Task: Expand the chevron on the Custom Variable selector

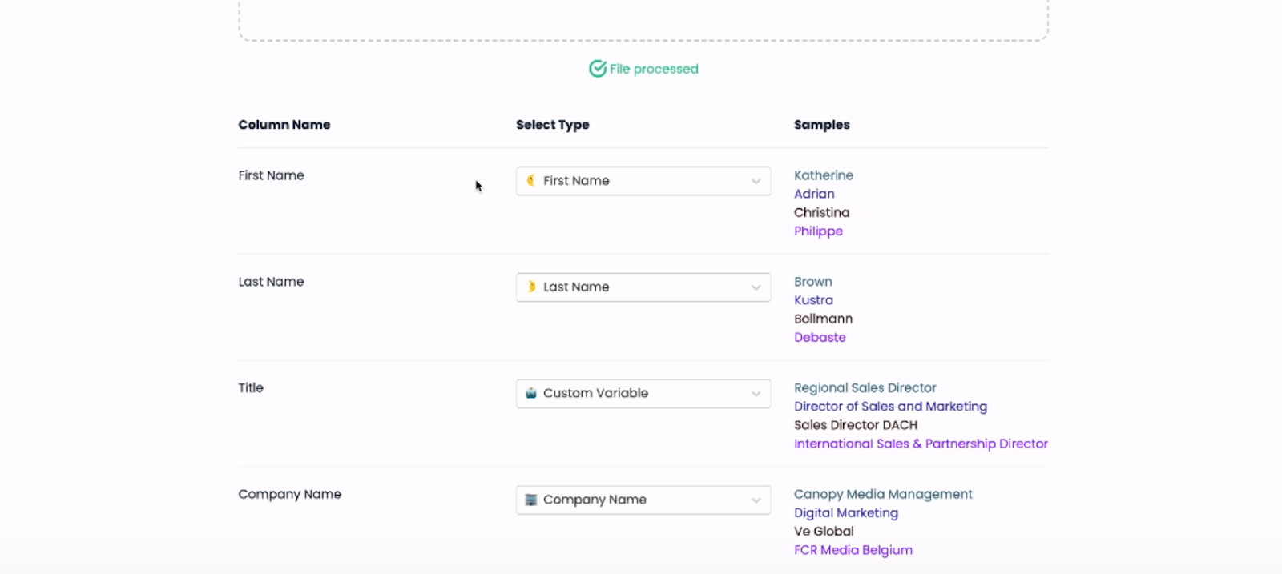Action: (x=756, y=394)
